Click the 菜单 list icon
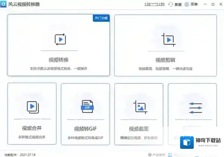Screen dimensions: 224x157 [186, 4]
